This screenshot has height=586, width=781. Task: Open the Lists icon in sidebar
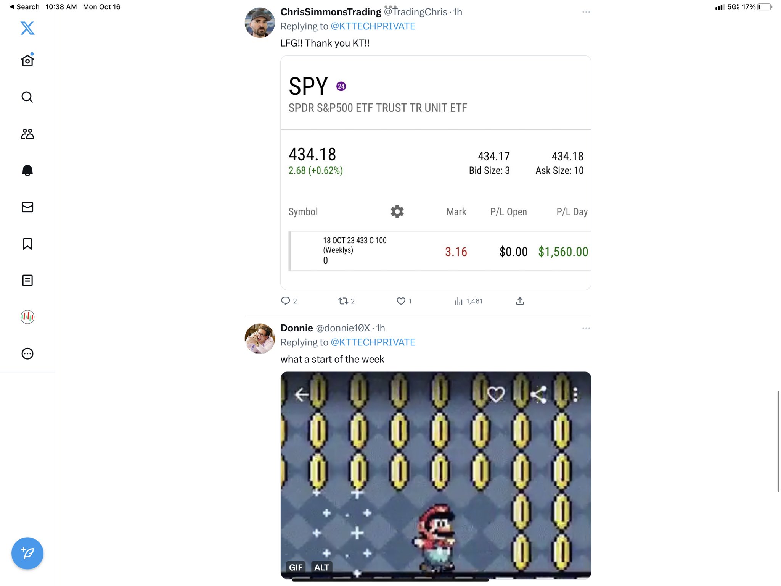pos(27,280)
